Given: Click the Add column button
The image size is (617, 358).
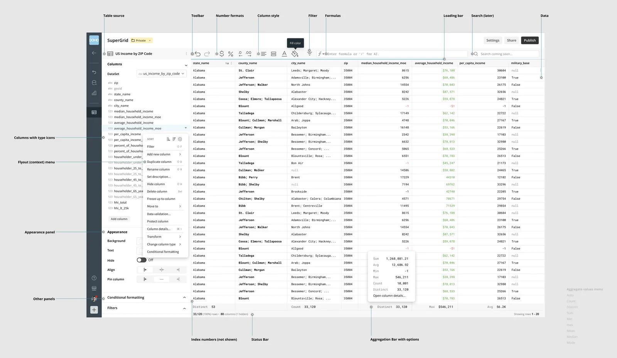Looking at the screenshot, I should [119, 219].
